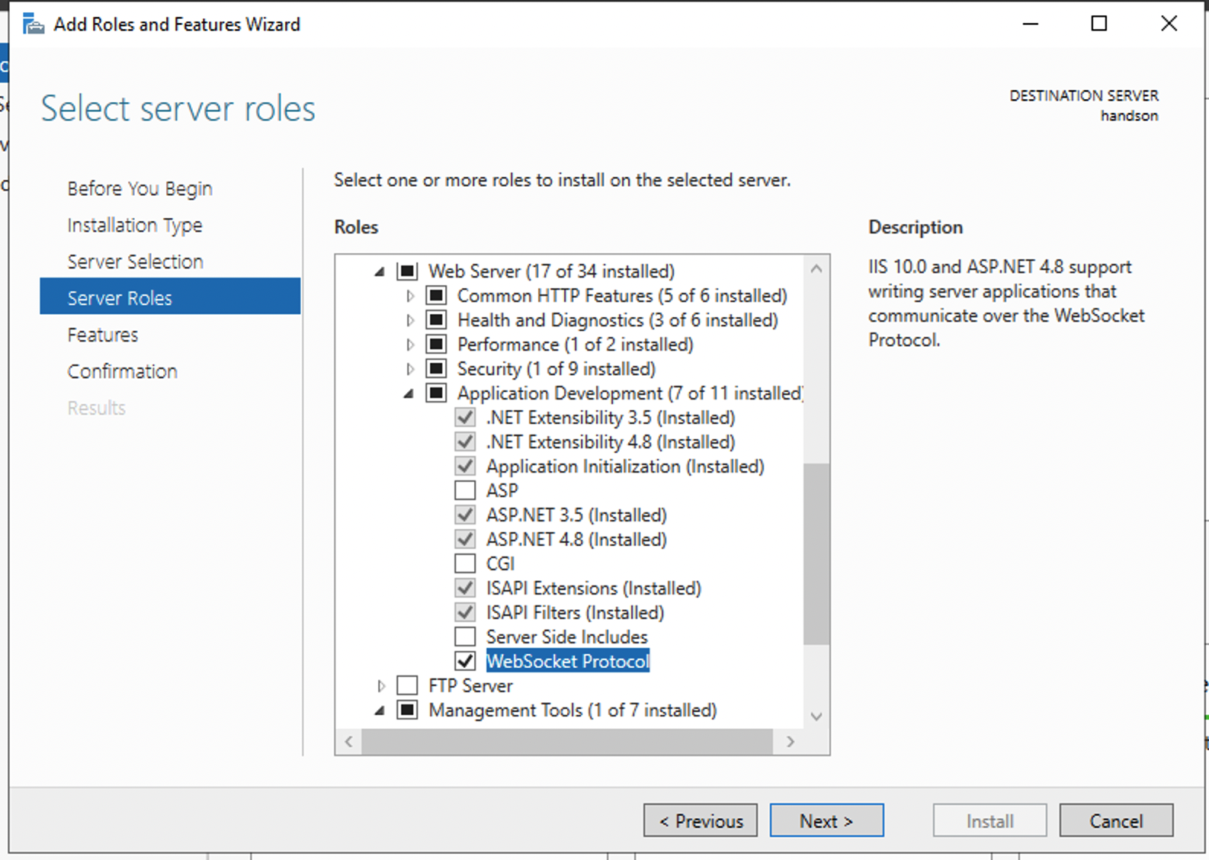Screen dimensions: 1209x860
Task: Expand the Performance node
Action: point(409,345)
